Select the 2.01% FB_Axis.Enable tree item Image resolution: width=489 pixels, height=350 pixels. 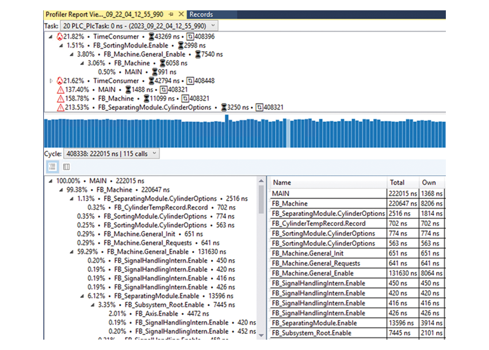click(x=159, y=314)
